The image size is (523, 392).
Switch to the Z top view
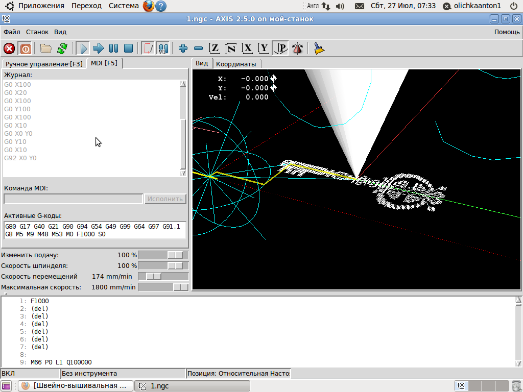(214, 48)
